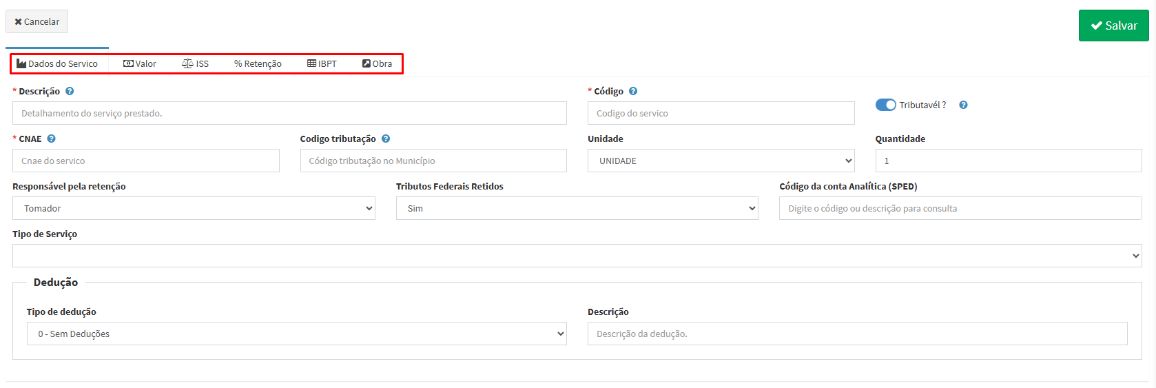Open the Tributos Federais Retidos dropdown
Image resolution: width=1156 pixels, height=388 pixels.
click(577, 208)
